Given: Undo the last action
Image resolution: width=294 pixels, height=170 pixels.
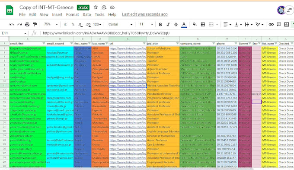Looking at the screenshot, I should [x=12, y=24].
